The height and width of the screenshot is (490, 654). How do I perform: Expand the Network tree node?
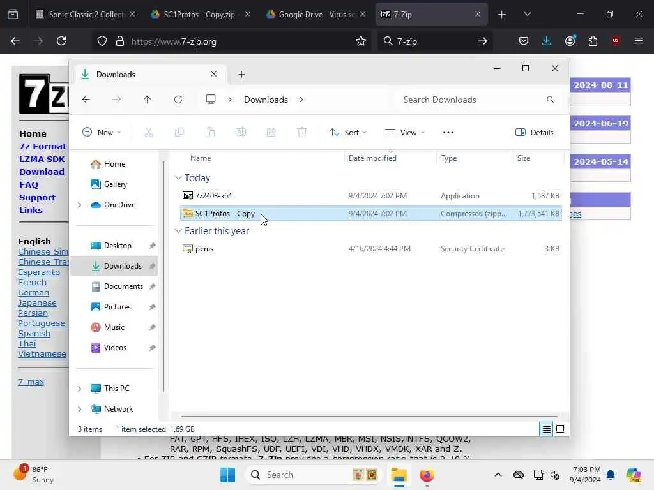(x=79, y=409)
